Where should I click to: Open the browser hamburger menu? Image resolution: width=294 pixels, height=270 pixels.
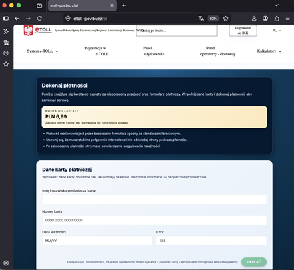click(x=288, y=19)
